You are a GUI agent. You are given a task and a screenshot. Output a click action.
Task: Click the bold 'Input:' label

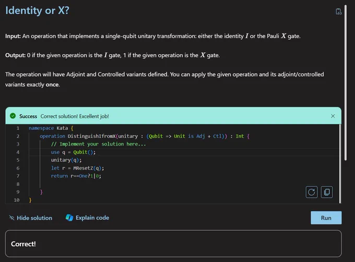click(13, 36)
